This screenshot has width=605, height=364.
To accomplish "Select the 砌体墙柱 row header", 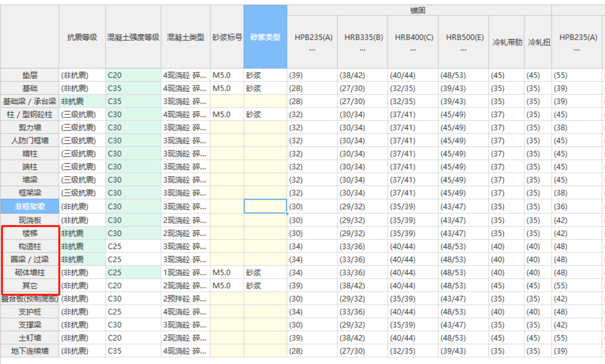I will (30, 272).
